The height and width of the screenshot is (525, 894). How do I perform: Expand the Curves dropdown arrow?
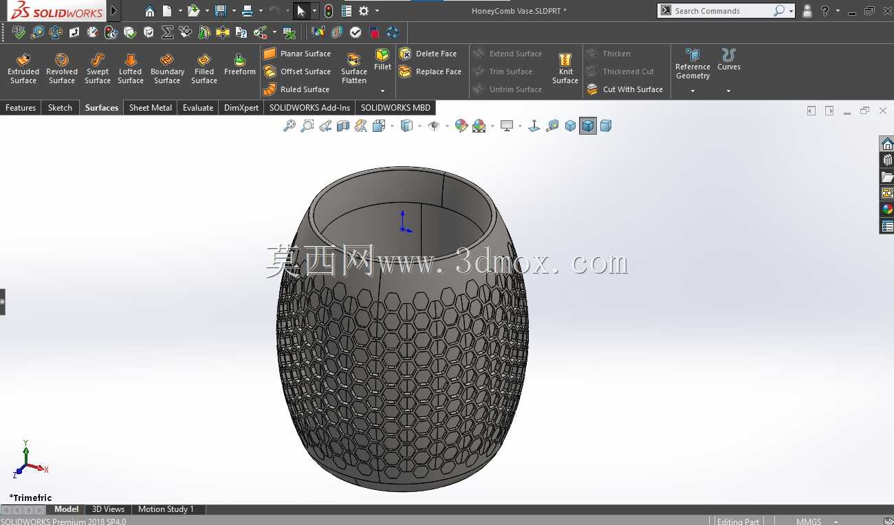click(728, 91)
